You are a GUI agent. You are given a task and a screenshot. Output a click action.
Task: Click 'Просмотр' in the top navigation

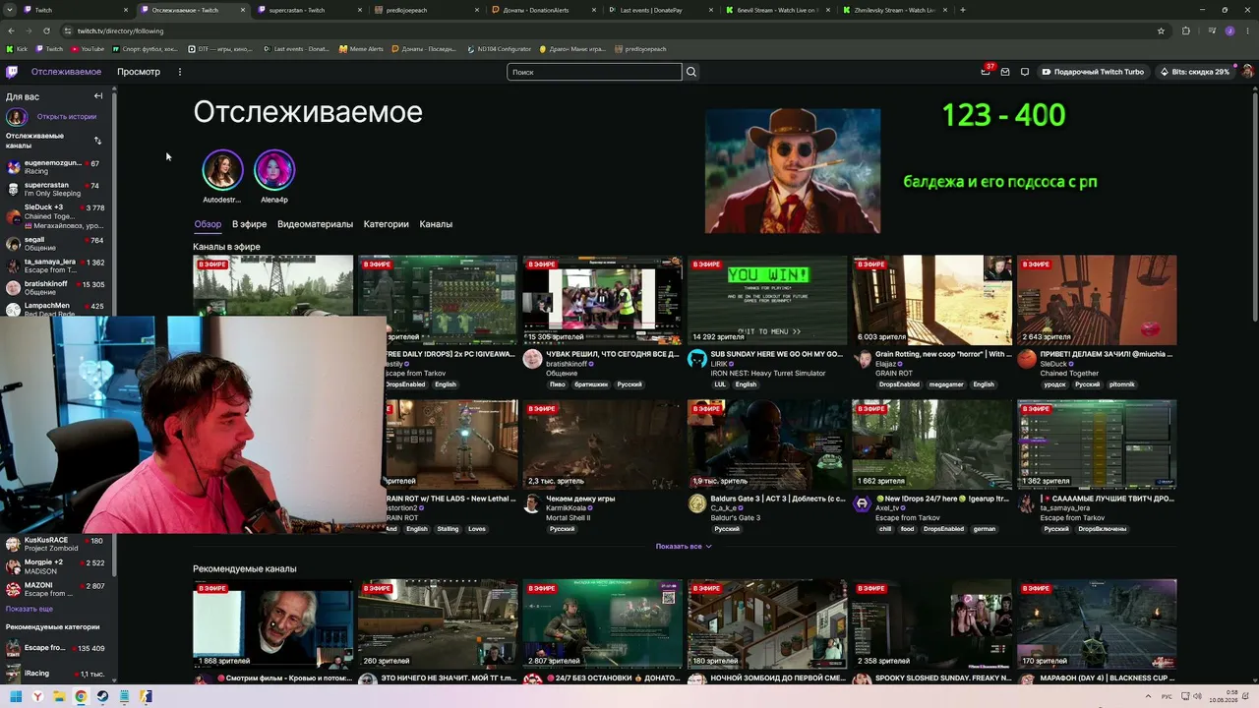pyautogui.click(x=139, y=72)
